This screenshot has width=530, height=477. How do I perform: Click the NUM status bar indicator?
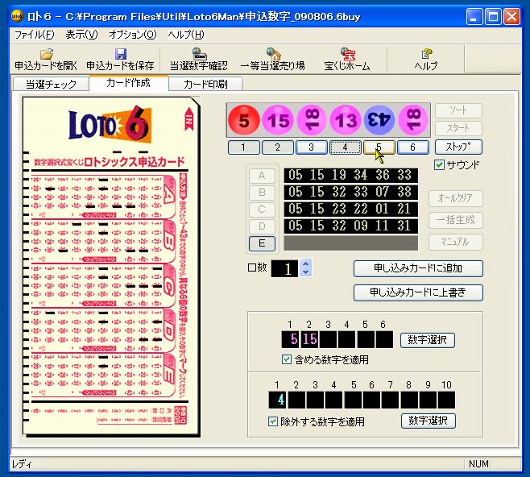point(478,464)
